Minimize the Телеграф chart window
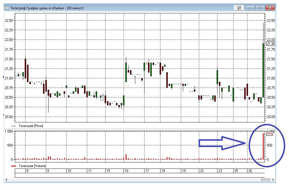The image size is (289, 190). pos(250,8)
